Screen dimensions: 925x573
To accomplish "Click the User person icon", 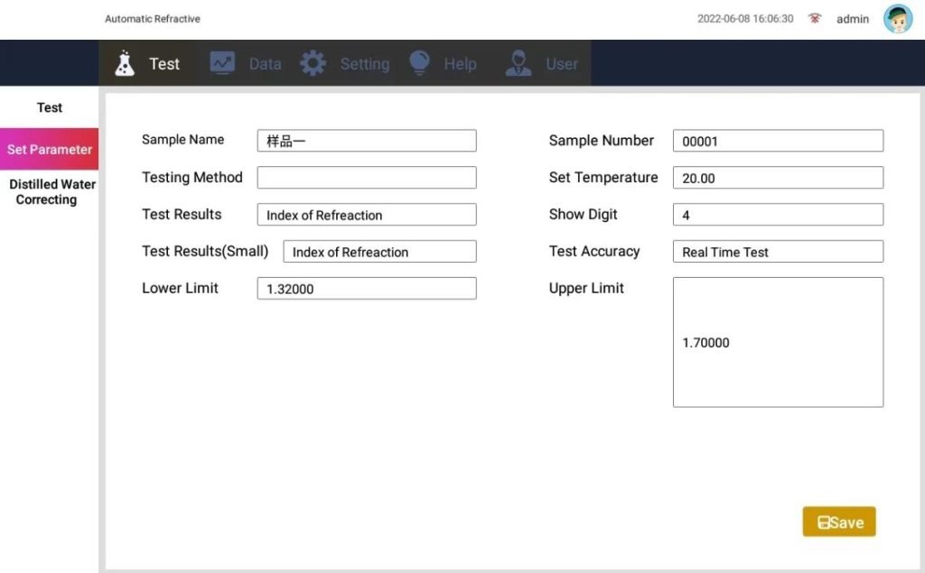I will (519, 63).
